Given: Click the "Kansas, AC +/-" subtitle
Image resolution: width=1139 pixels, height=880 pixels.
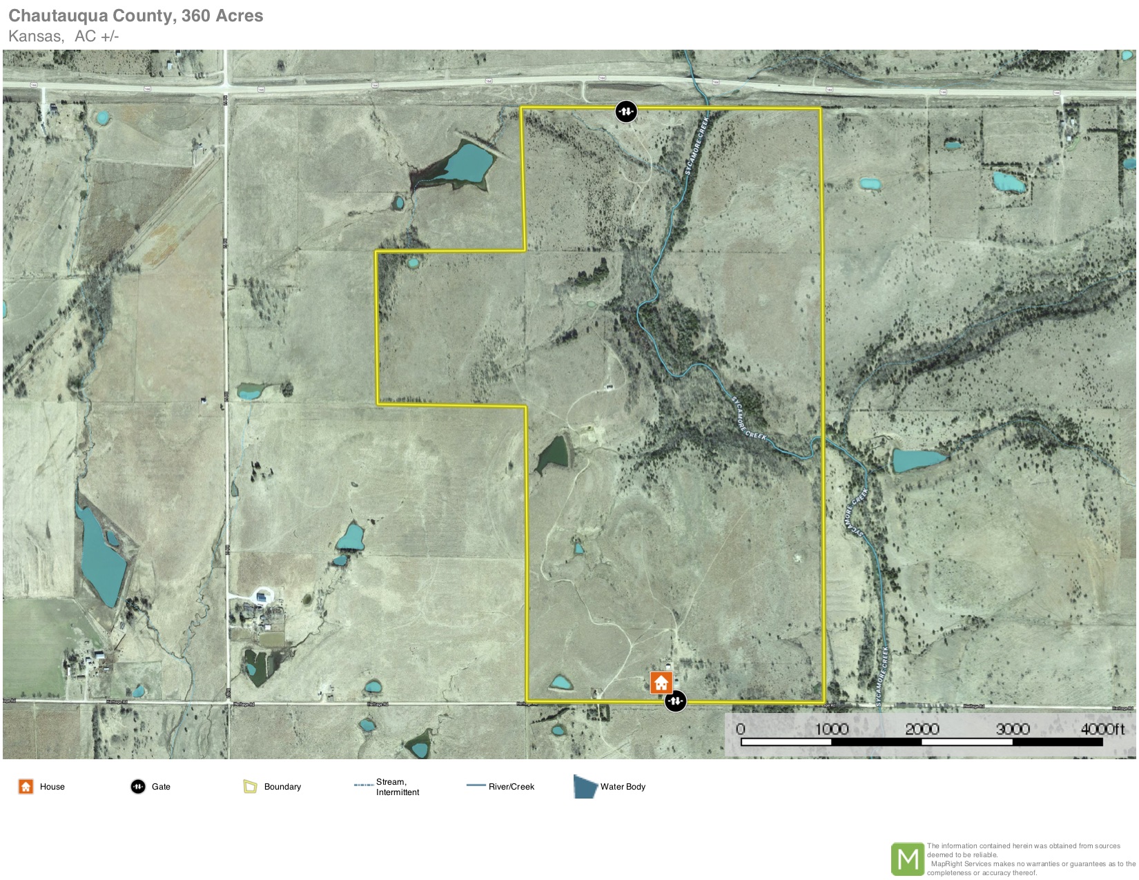Looking at the screenshot, I should 64,37.
